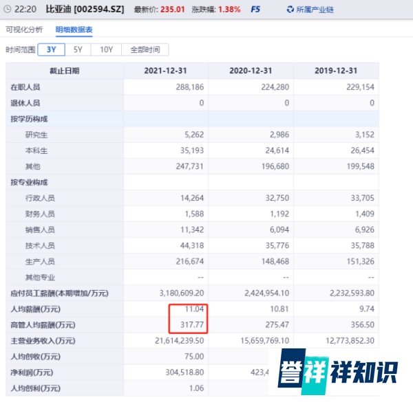The height and width of the screenshot is (402, 413).
Task: Click the 退休人员 row label
Action: coord(25,103)
